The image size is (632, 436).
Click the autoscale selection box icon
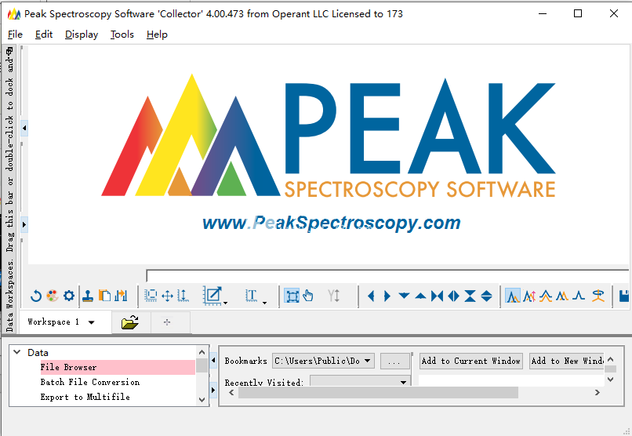(x=151, y=296)
